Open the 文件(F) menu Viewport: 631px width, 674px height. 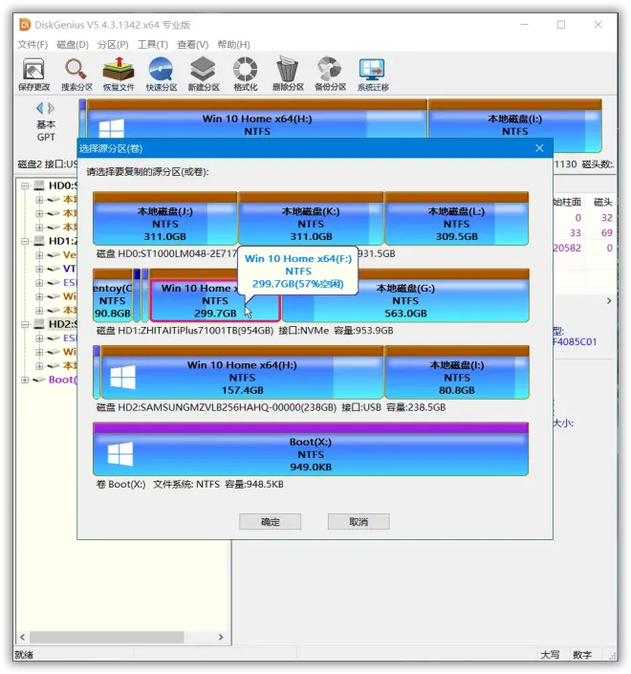click(x=33, y=44)
